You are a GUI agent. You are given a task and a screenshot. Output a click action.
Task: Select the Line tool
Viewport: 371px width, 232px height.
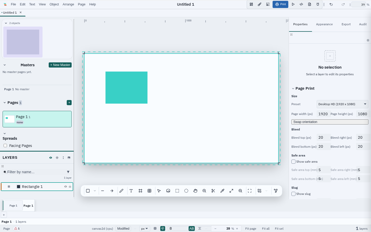103,191
